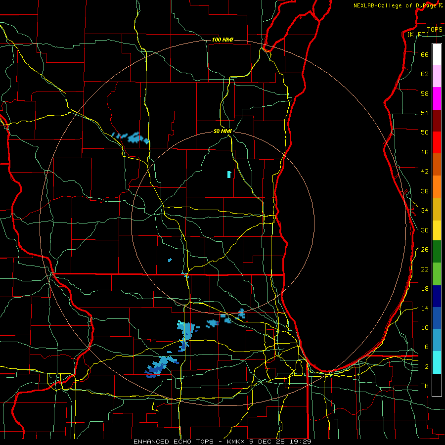Viewport: 445px width, 445px height.
Task: Select the light blue legend swatch
Action: click(437, 340)
